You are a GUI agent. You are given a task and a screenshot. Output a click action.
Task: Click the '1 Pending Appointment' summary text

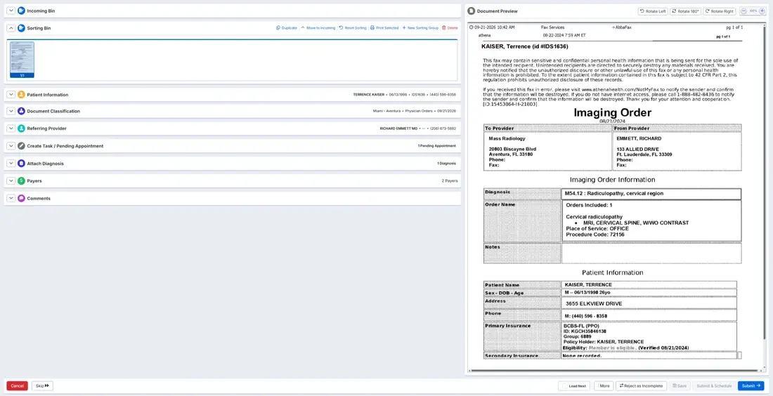pyautogui.click(x=437, y=146)
